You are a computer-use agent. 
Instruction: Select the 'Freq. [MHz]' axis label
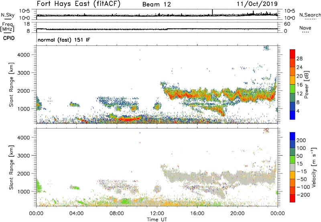7,27
